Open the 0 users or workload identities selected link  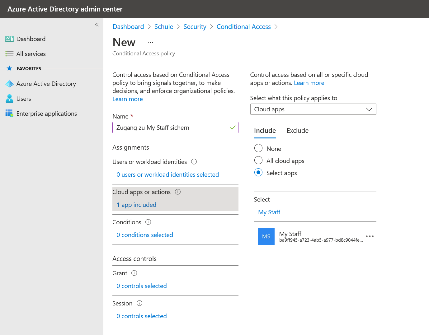coord(167,174)
